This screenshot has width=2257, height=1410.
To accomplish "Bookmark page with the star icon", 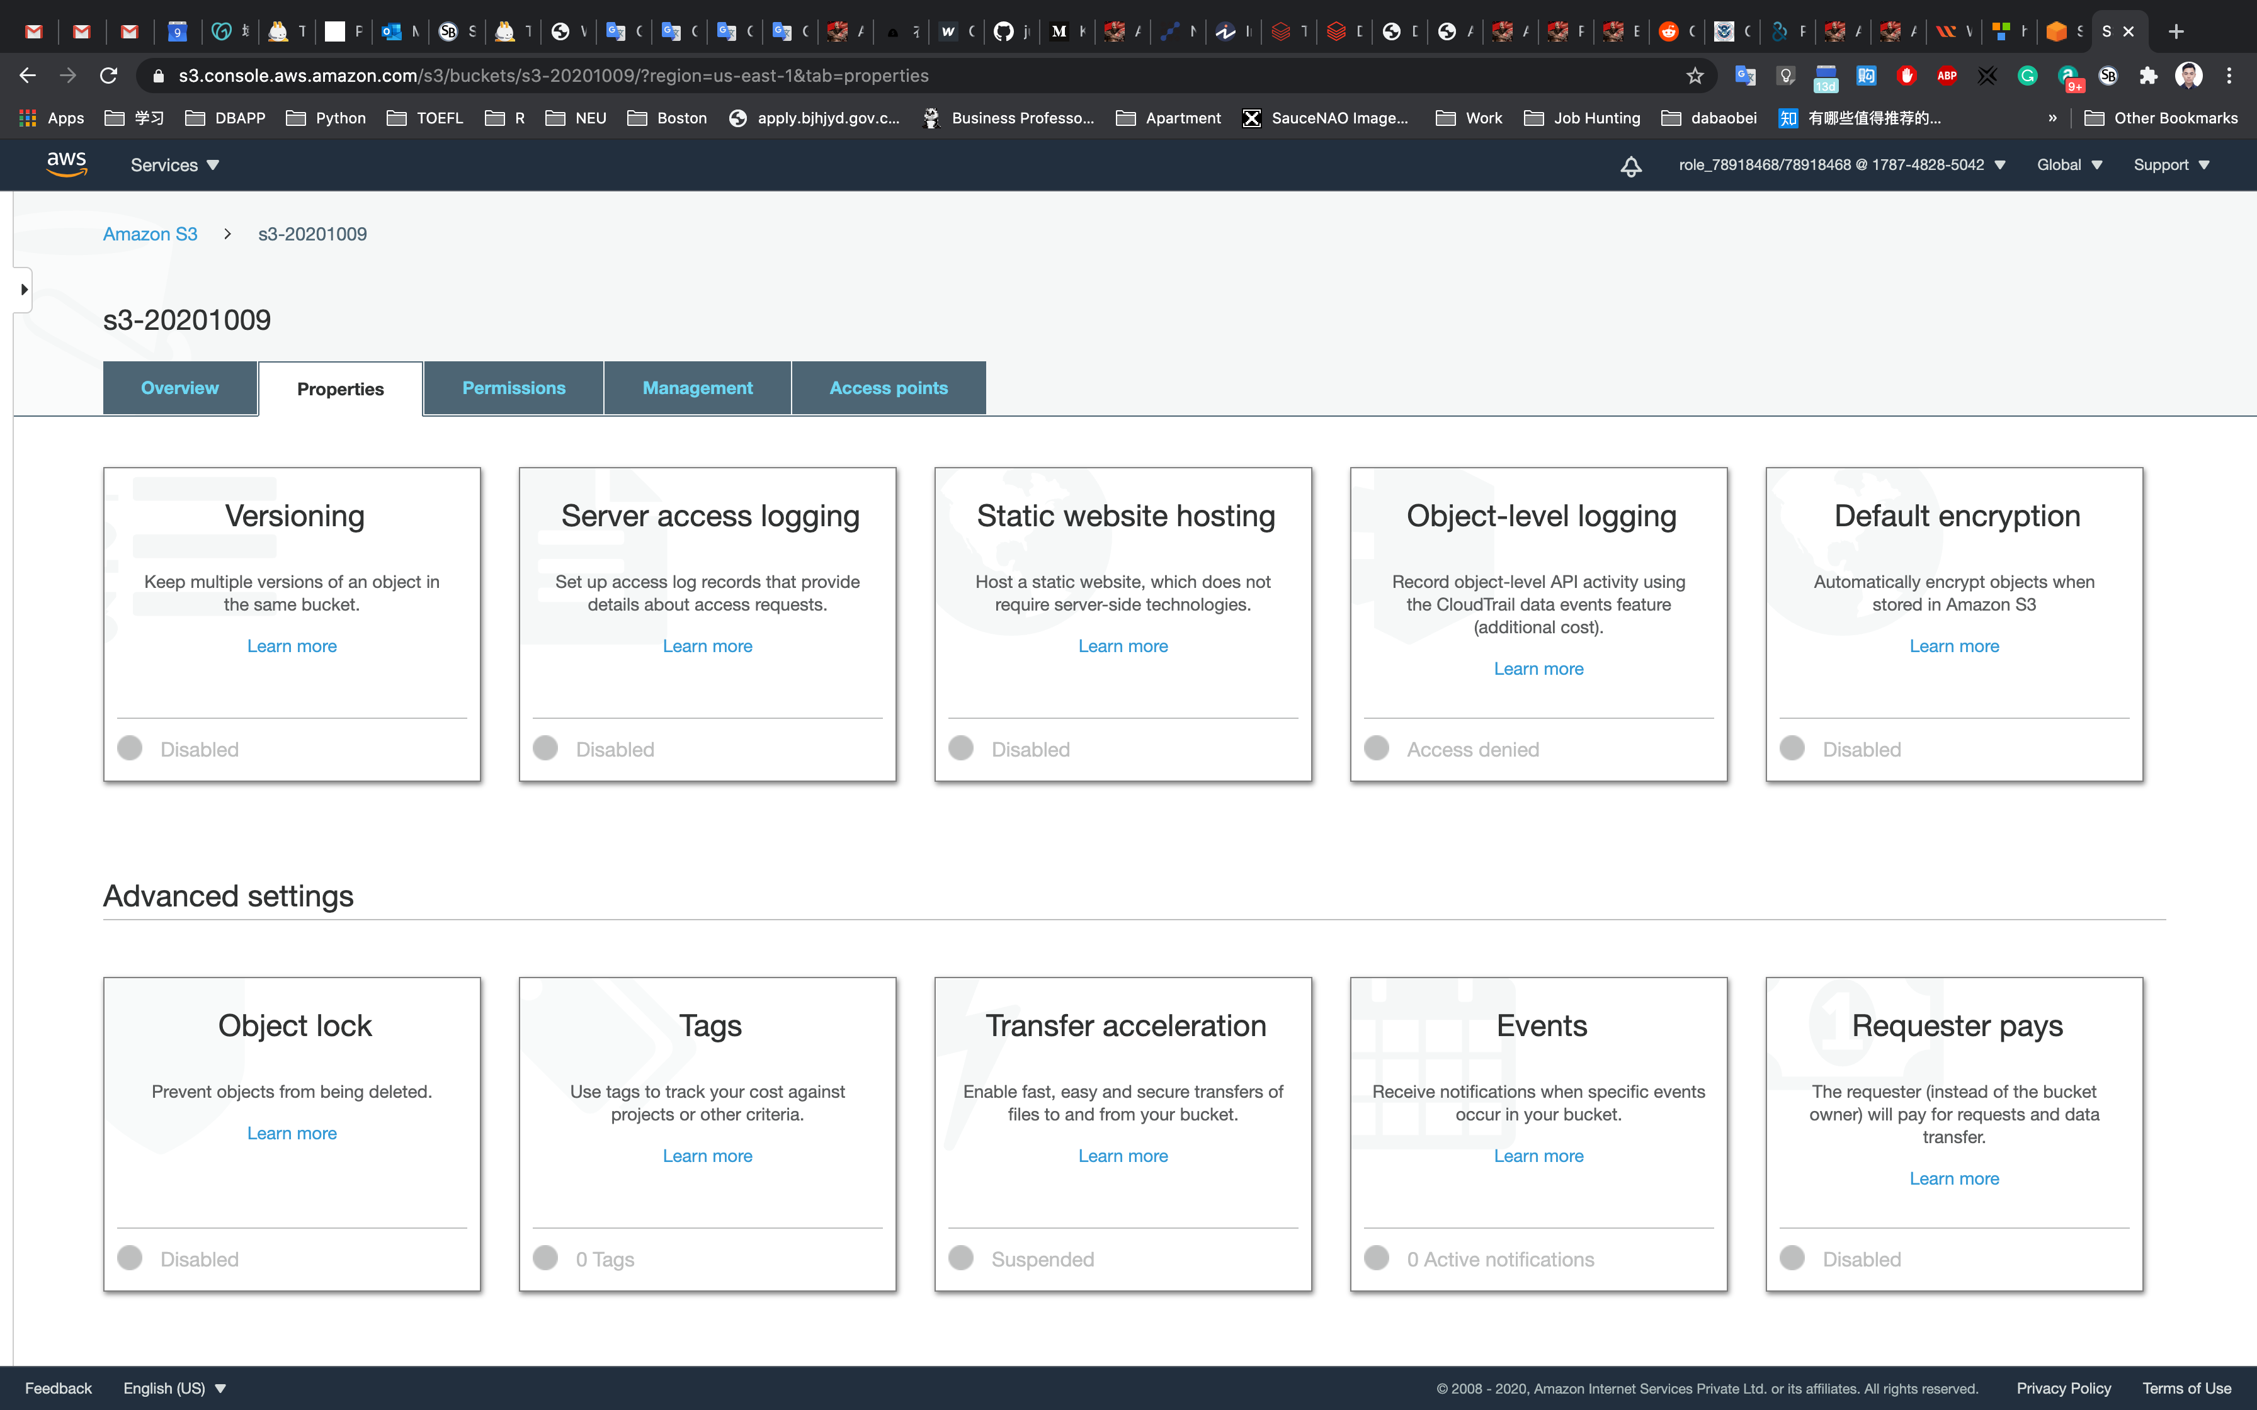I will [1695, 76].
